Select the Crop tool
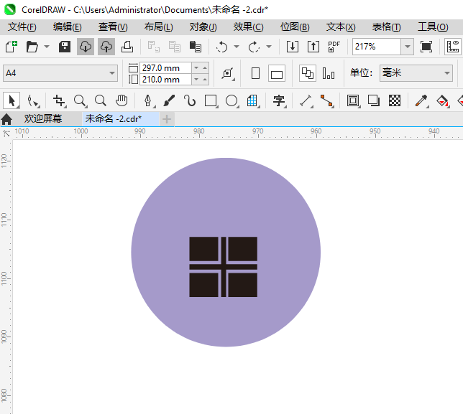 (59, 100)
